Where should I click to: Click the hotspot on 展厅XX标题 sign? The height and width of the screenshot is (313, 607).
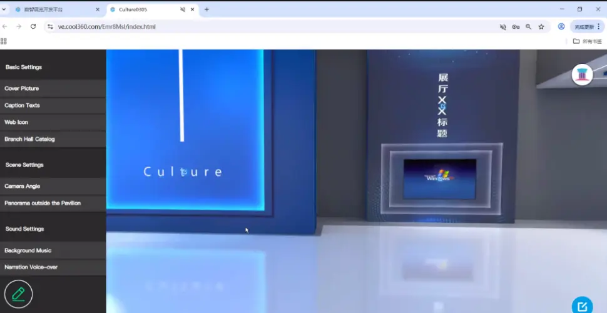point(443,106)
